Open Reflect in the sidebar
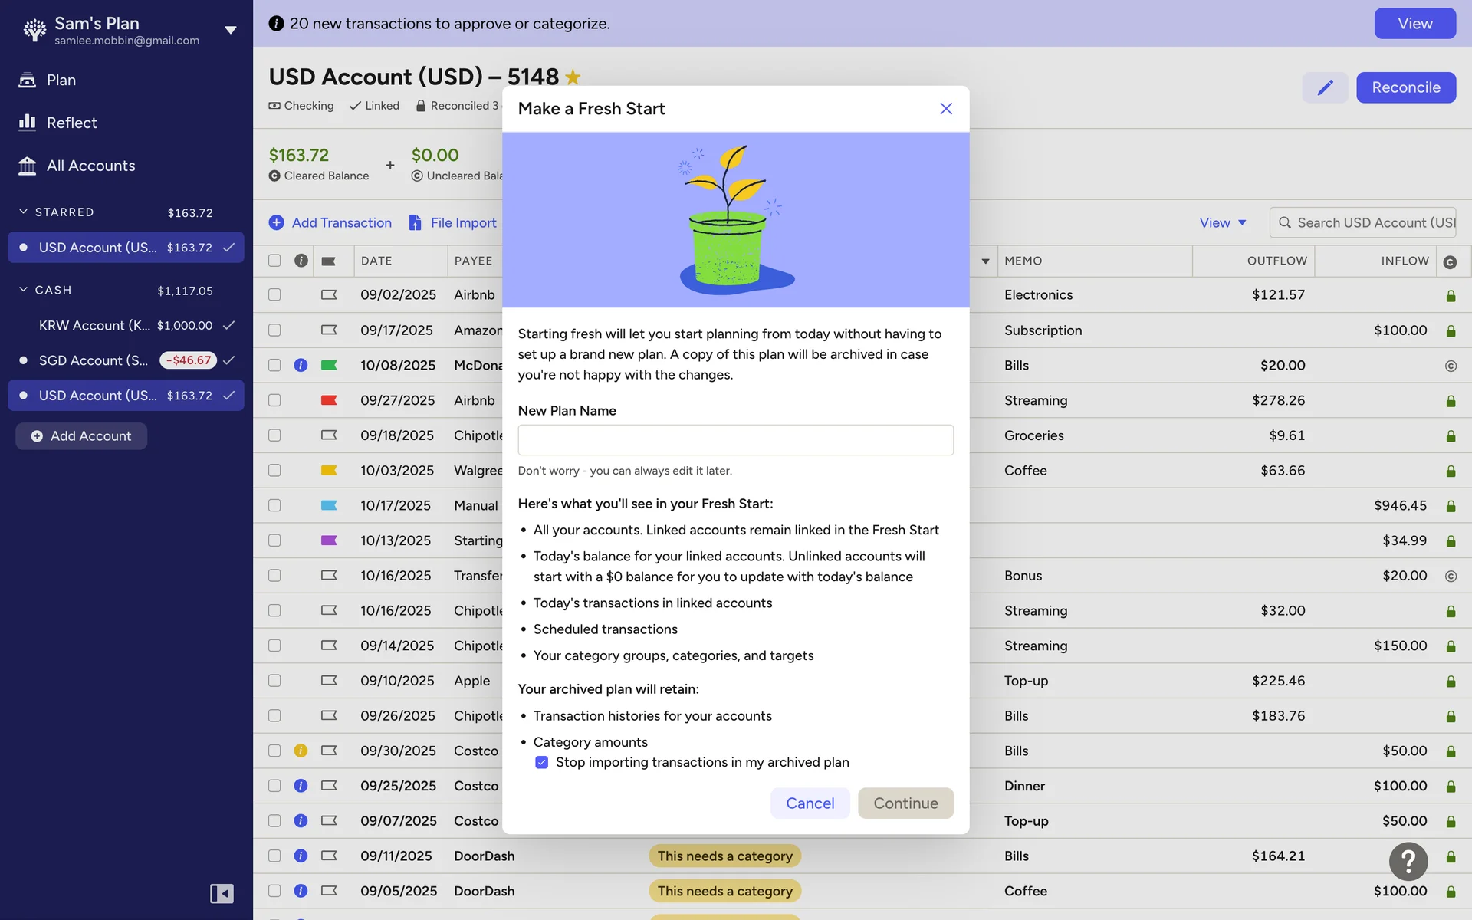This screenshot has width=1472, height=920. point(71,123)
